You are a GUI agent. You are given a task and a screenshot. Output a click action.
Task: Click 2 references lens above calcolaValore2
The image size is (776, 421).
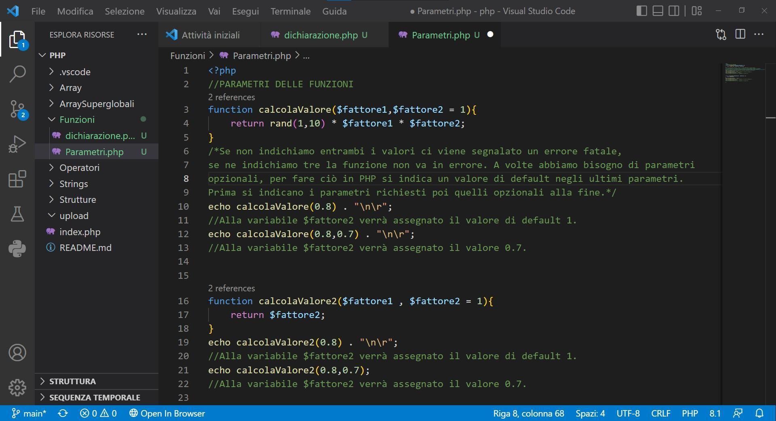pyautogui.click(x=232, y=288)
